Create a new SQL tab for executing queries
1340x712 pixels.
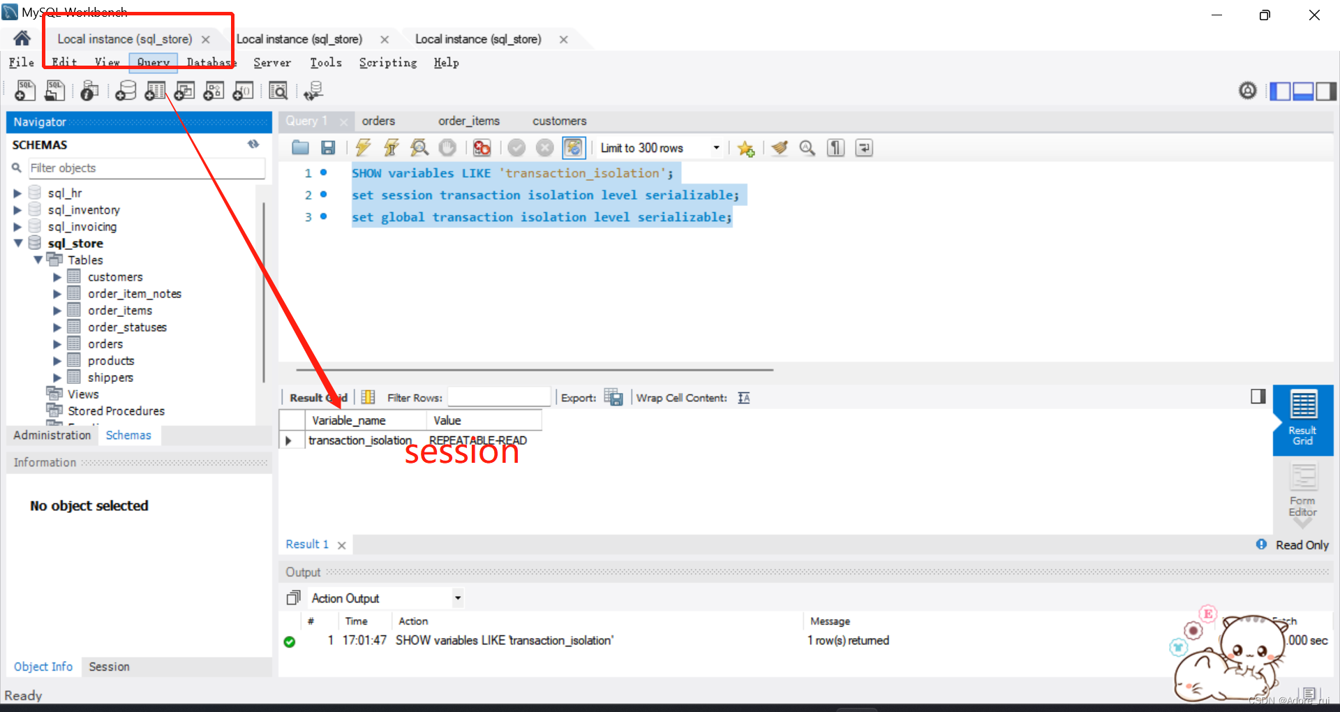pos(24,90)
